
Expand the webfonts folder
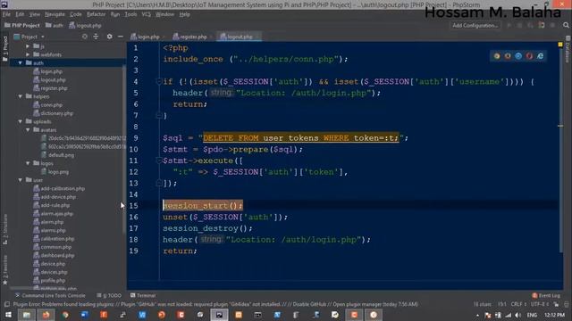click(28, 54)
